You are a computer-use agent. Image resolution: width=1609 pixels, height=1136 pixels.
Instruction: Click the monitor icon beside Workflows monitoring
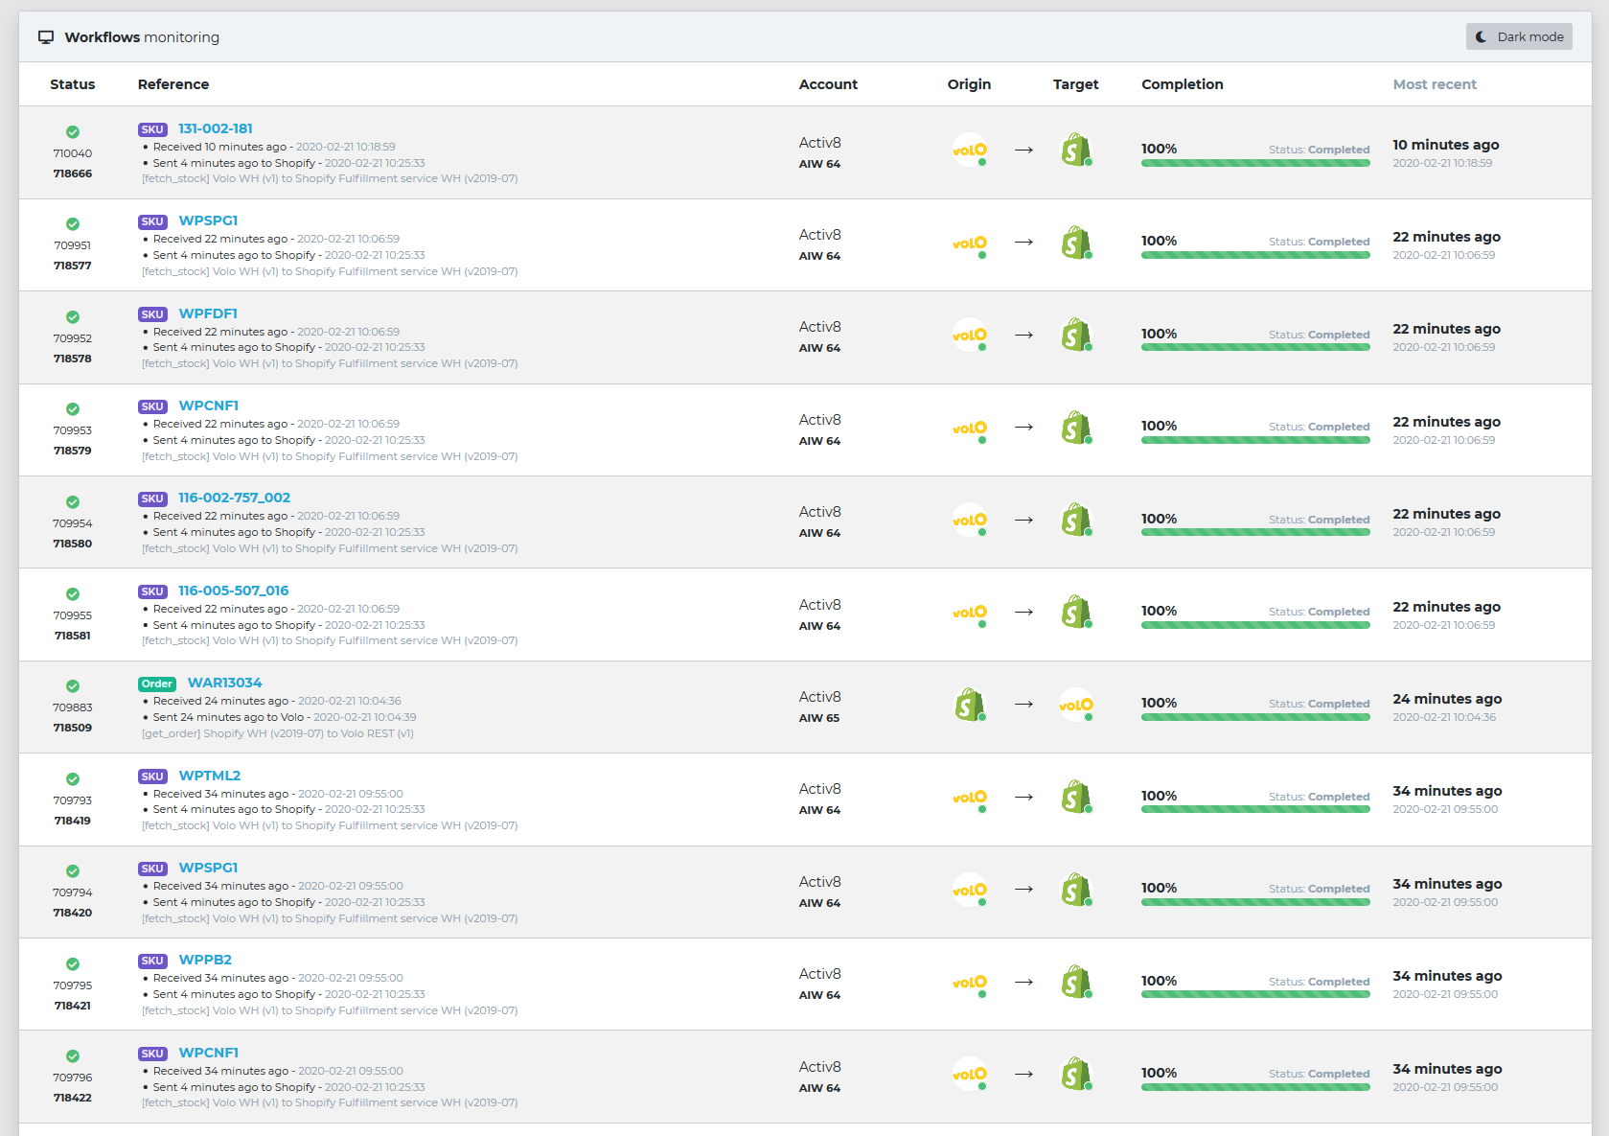click(46, 37)
